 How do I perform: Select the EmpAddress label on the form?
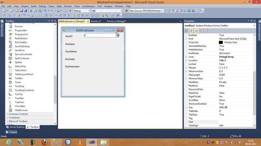pos(71,52)
